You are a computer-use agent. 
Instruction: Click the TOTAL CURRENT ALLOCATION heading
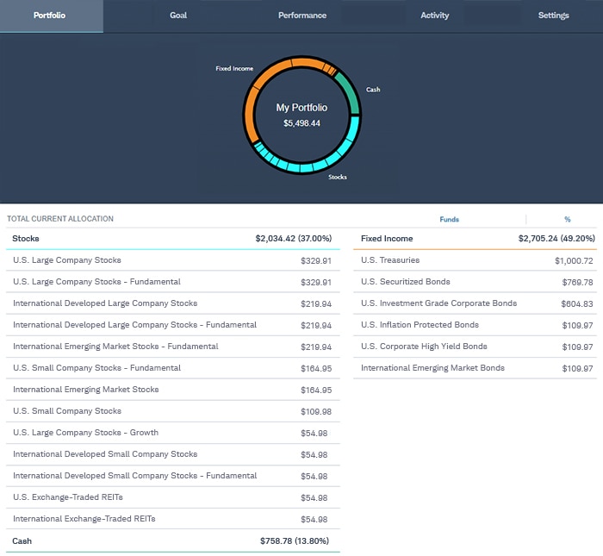[60, 219]
